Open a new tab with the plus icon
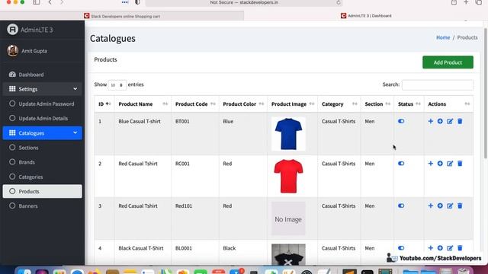This screenshot has height=274, width=488. pyautogui.click(x=466, y=2)
